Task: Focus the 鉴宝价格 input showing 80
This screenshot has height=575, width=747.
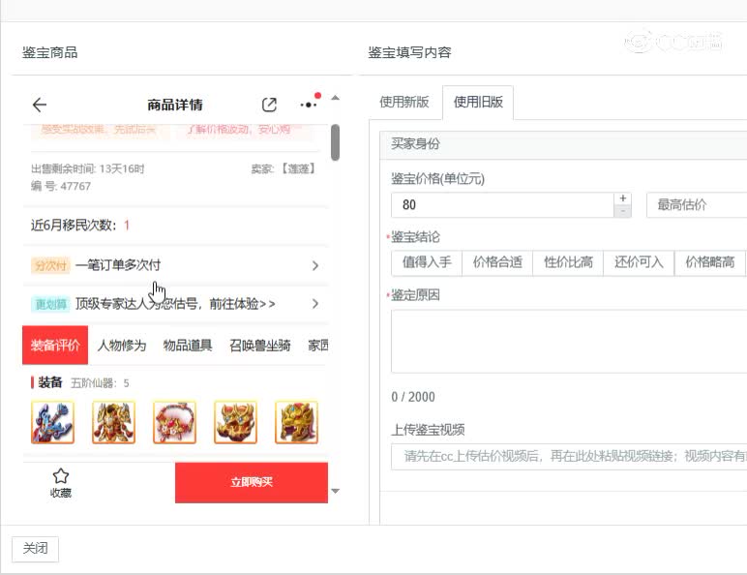Action: 502,205
